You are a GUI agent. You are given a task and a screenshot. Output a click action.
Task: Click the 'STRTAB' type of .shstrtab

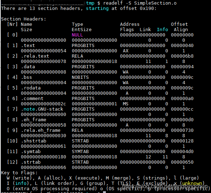click(80, 141)
